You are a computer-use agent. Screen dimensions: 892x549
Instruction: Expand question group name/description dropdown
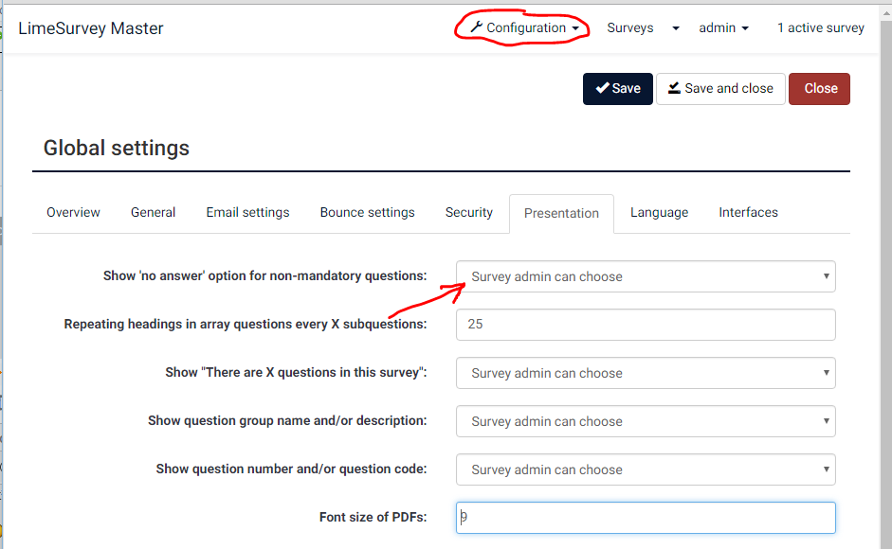pyautogui.click(x=646, y=421)
